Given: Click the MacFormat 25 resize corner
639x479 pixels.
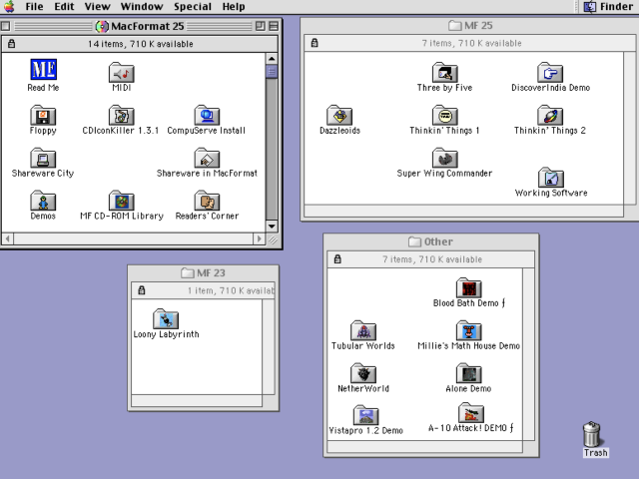Looking at the screenshot, I should click(x=273, y=239).
